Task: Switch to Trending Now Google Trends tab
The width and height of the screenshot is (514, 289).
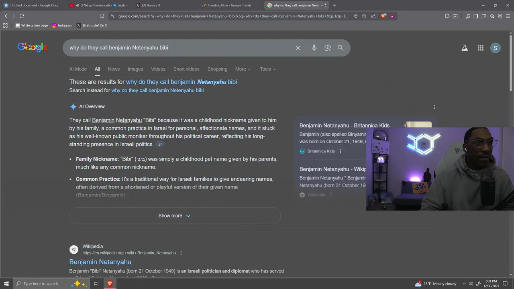Action: [230, 5]
